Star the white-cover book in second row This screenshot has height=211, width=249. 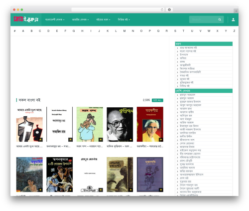coord(101,190)
